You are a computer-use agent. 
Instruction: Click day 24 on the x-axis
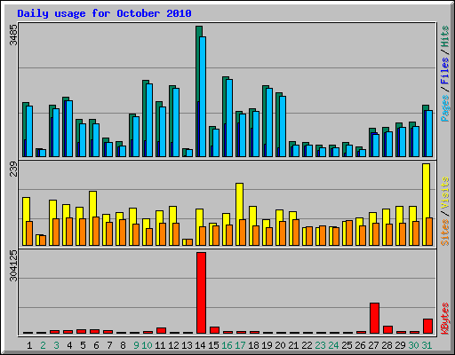(x=333, y=345)
